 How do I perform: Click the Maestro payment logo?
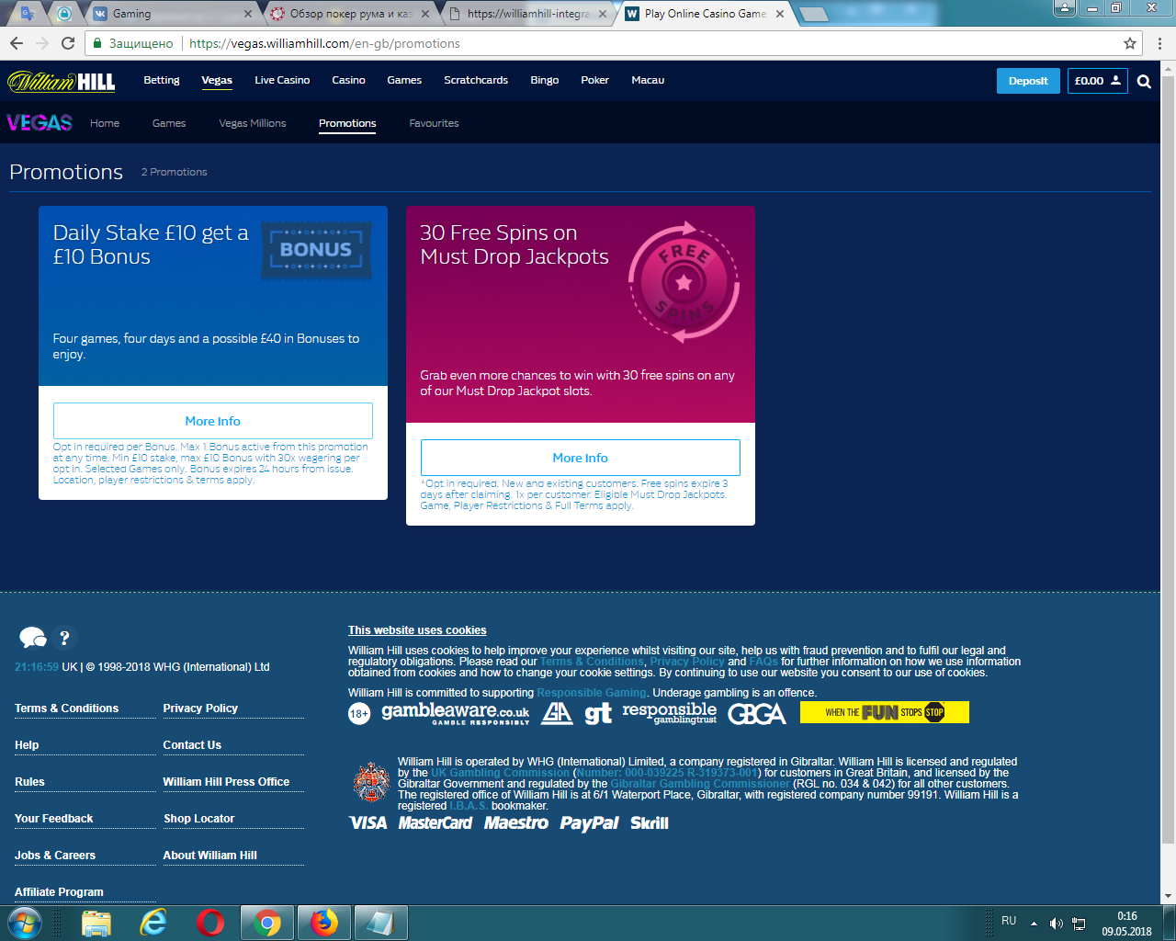pos(516,822)
